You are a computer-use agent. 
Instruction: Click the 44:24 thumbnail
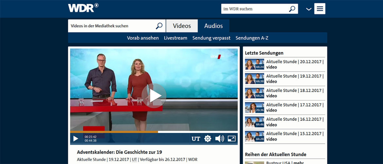254,64
